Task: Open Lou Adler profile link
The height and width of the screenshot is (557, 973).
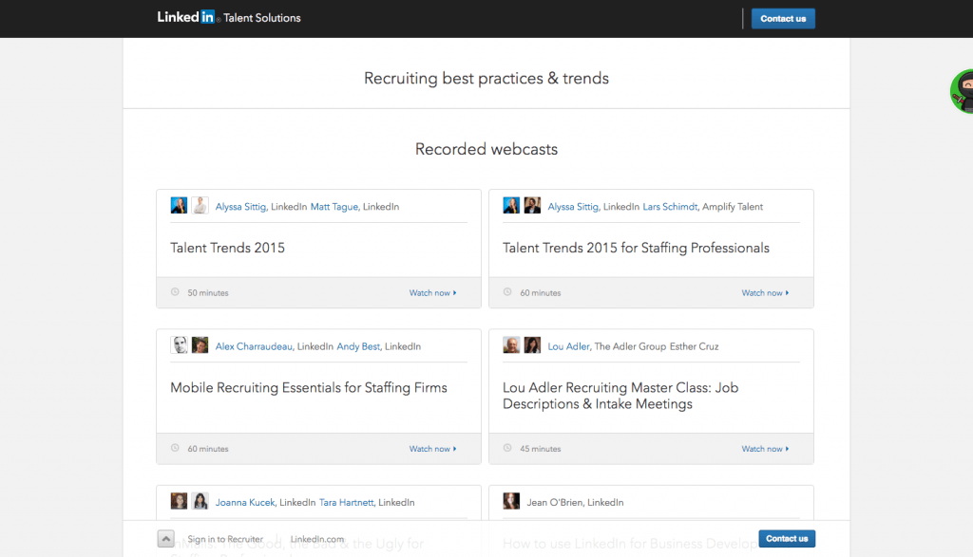Action: [x=568, y=347]
